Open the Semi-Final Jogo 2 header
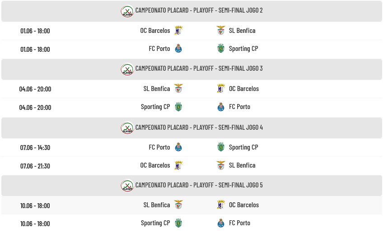Image resolution: width=384 pixels, height=232 pixels. pyautogui.click(x=192, y=11)
